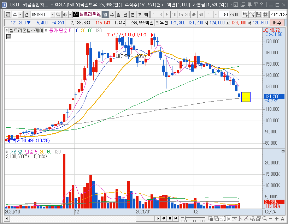Click the 주 button beside the panel icon
The height and width of the screenshot is (224, 288).
coord(15,14)
